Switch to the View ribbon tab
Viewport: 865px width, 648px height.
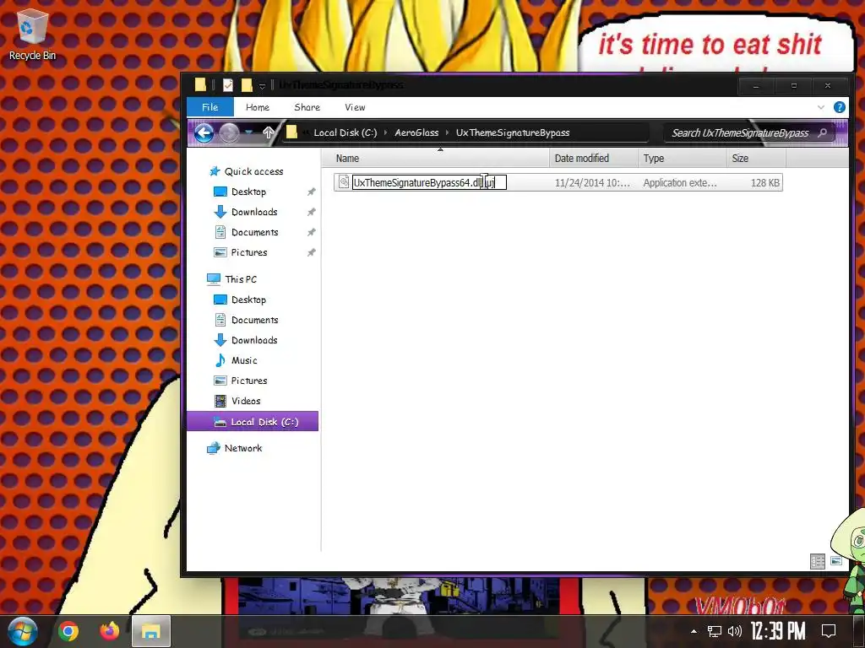(x=355, y=107)
